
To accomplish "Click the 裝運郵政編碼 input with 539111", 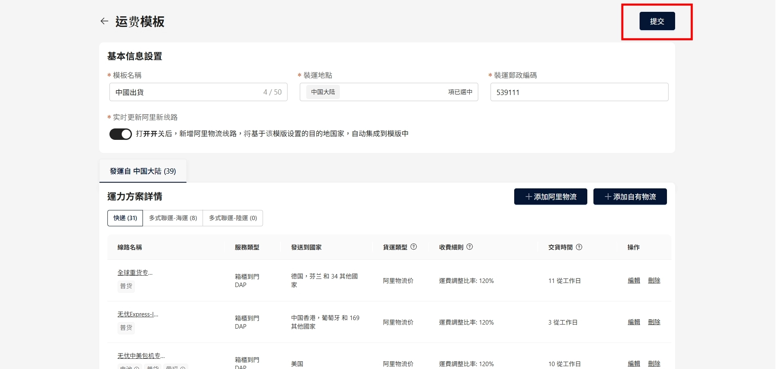I will [x=579, y=92].
